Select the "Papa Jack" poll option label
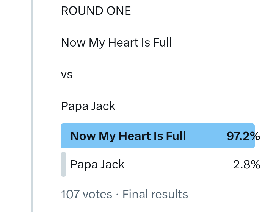The height and width of the screenshot is (212, 273). tap(97, 164)
